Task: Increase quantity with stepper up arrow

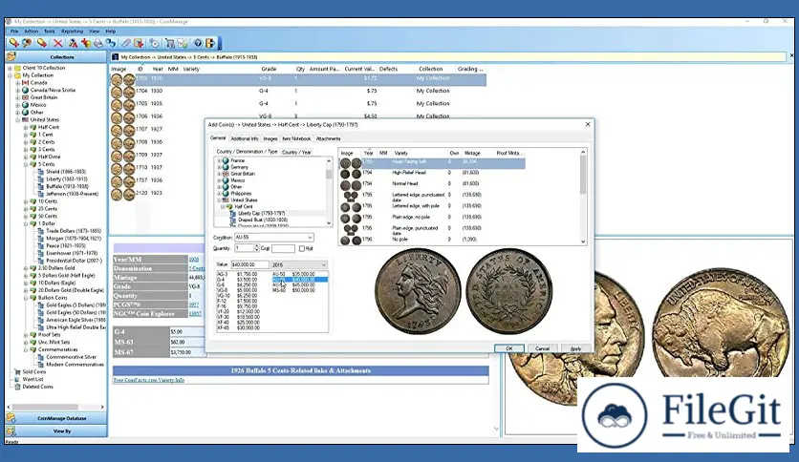Action: pos(256,245)
